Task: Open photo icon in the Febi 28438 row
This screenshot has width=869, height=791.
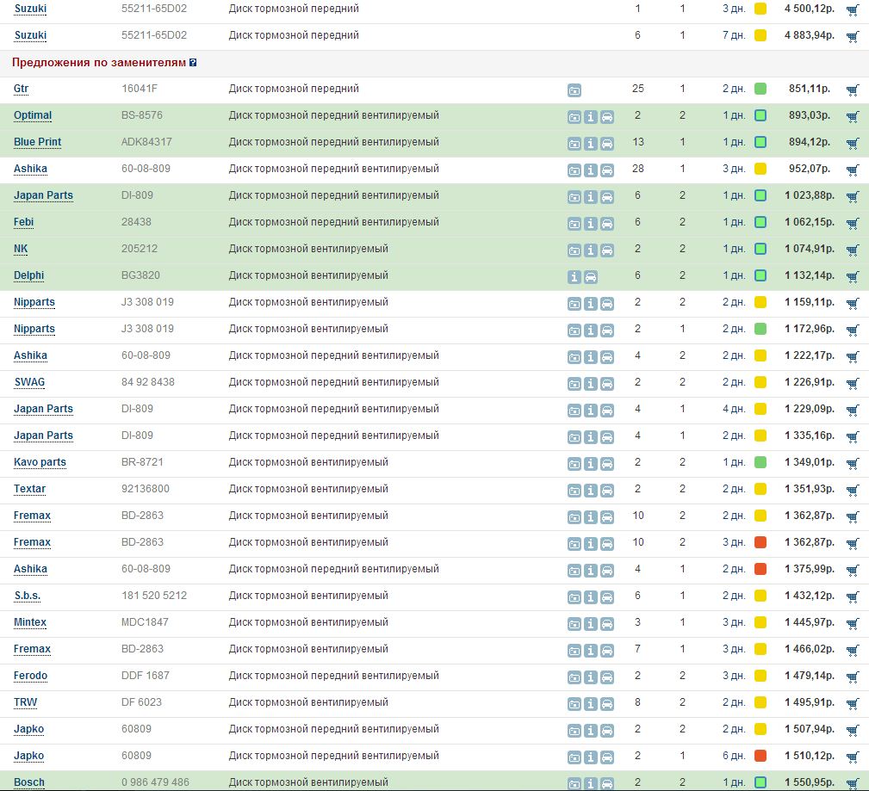Action: pyautogui.click(x=574, y=223)
